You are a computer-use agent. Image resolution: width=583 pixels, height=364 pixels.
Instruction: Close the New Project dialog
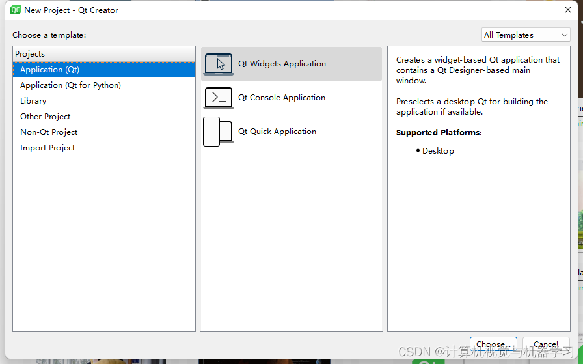click(568, 10)
